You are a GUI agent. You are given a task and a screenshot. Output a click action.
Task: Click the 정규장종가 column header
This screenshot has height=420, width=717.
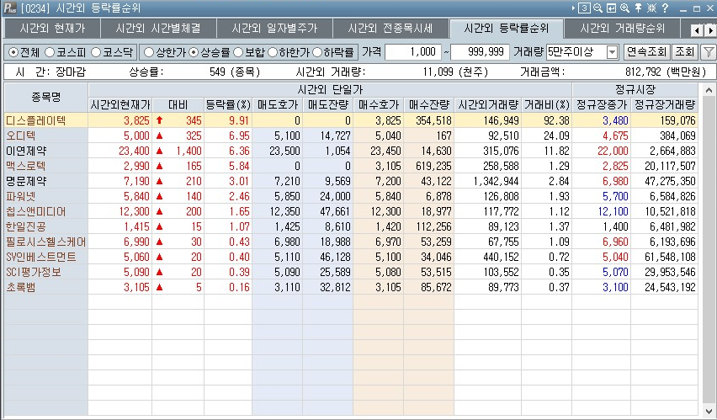point(602,104)
